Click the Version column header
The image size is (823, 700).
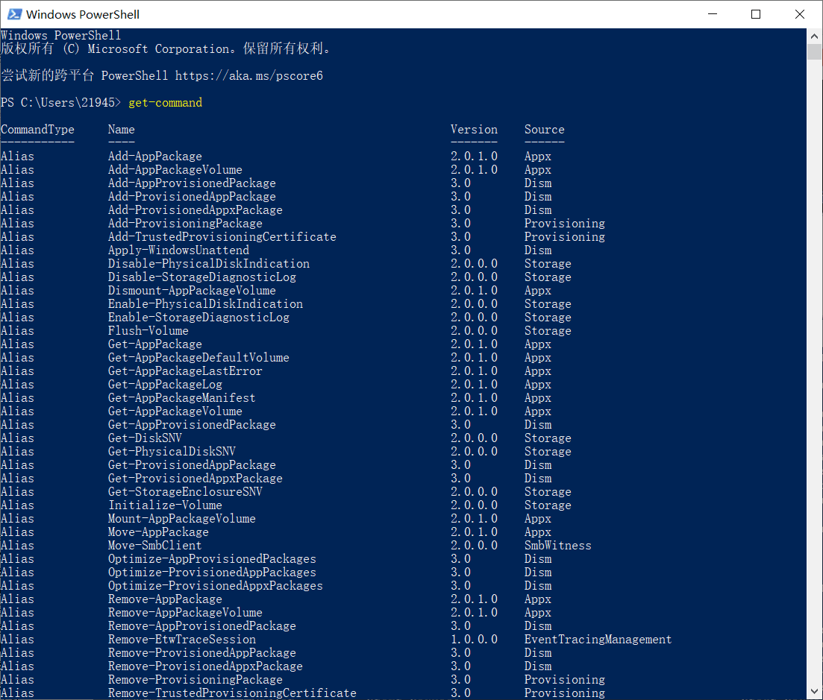pos(474,130)
